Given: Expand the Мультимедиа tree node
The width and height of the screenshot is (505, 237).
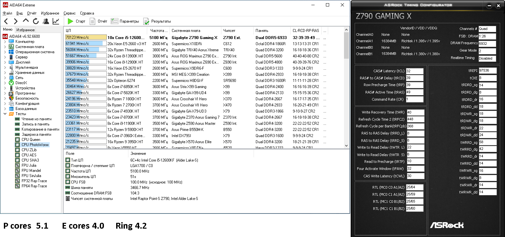Looking at the screenshot, I should [x=5, y=67].
